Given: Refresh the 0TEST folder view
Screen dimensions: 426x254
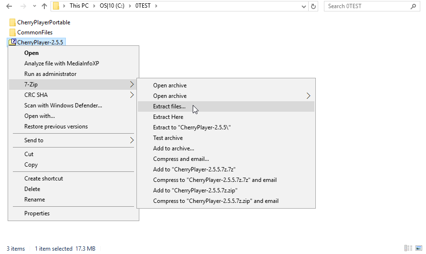Looking at the screenshot, I should [313, 6].
